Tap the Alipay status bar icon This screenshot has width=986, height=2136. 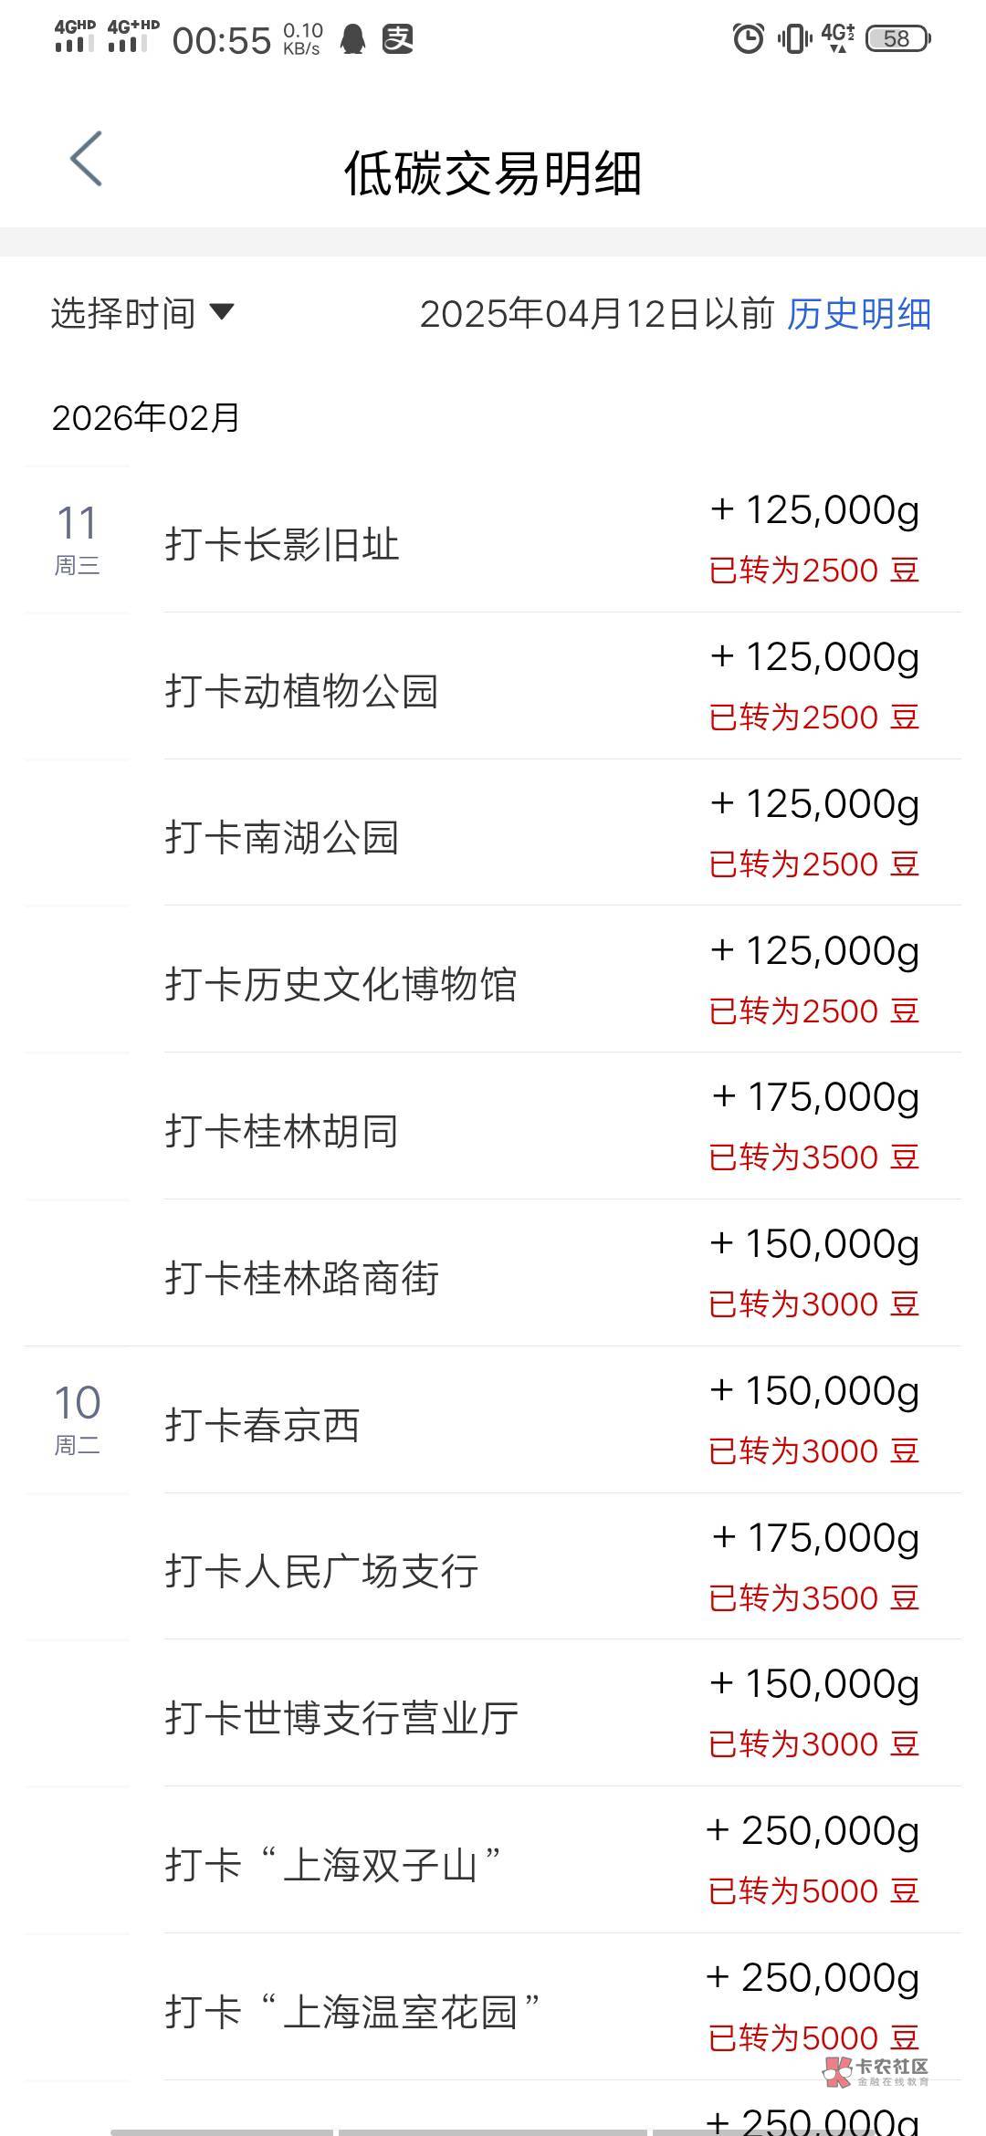pyautogui.click(x=397, y=39)
